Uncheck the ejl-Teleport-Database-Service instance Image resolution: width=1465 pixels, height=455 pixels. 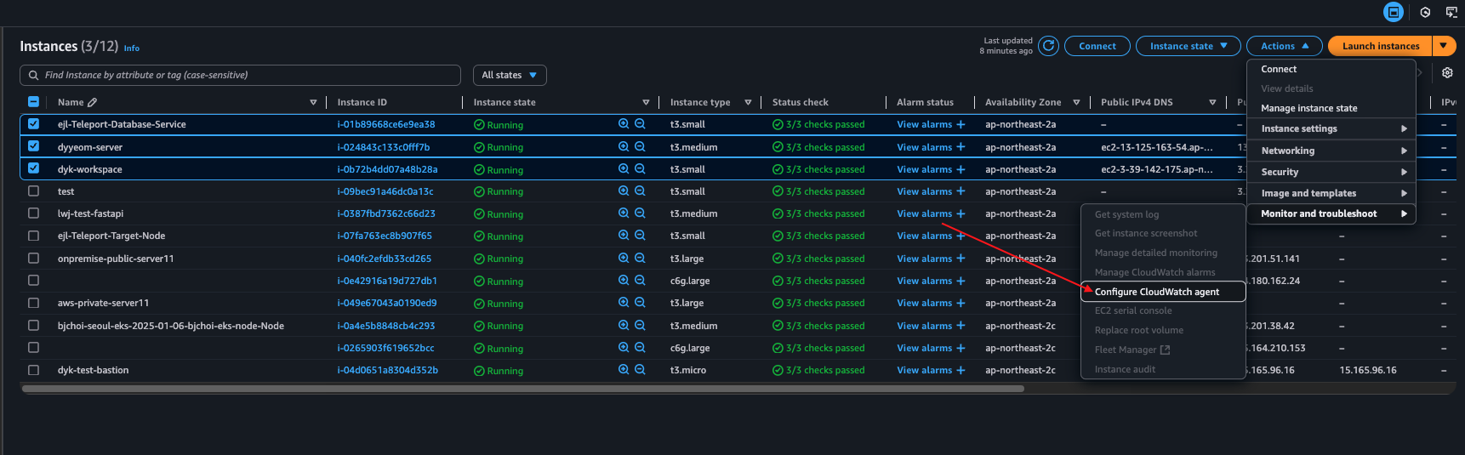click(x=34, y=123)
